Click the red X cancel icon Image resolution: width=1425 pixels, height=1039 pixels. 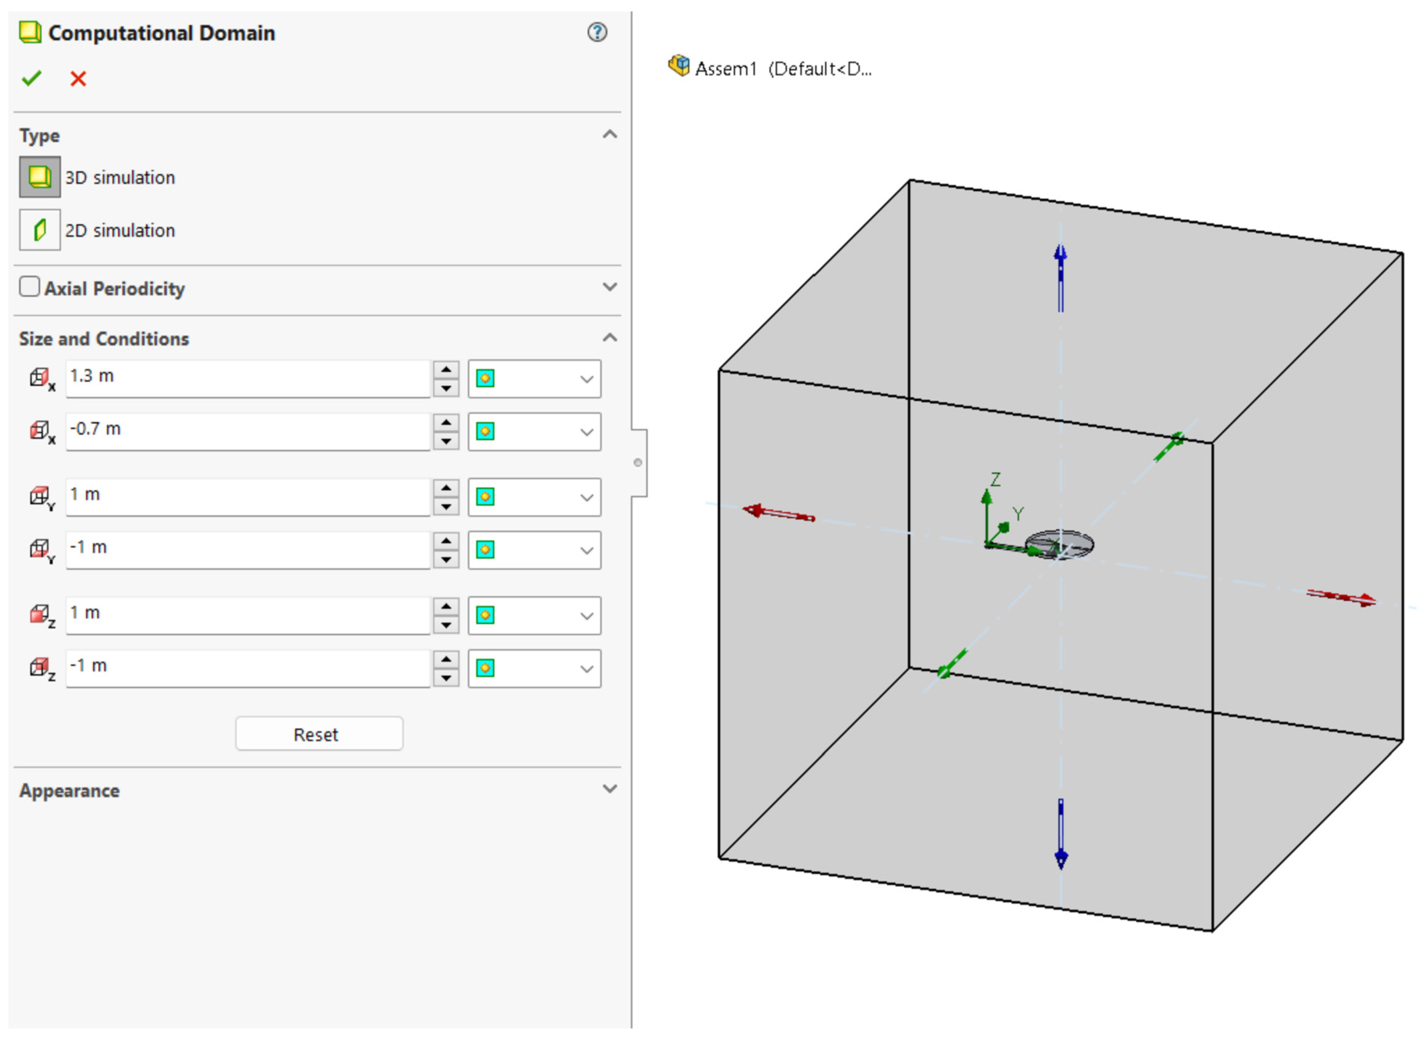(x=78, y=78)
